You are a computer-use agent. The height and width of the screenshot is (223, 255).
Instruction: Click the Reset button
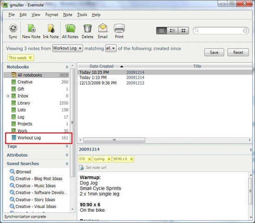238,52
